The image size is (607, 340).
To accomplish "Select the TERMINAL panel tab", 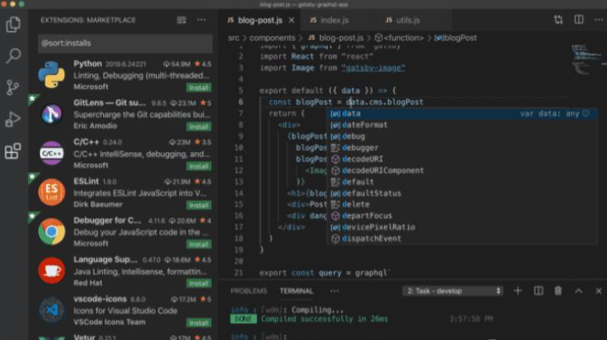I will pyautogui.click(x=296, y=291).
